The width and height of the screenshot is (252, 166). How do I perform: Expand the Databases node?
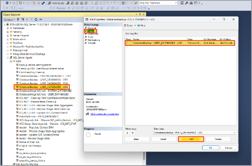[7, 28]
